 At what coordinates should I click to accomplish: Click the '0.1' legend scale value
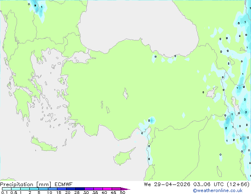tap(4, 192)
